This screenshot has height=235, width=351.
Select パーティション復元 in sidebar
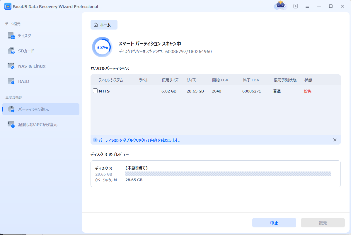point(41,109)
